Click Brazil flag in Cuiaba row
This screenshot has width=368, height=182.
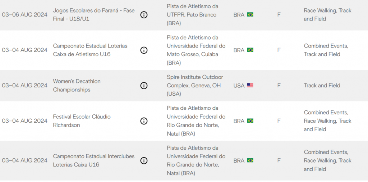(x=250, y=50)
